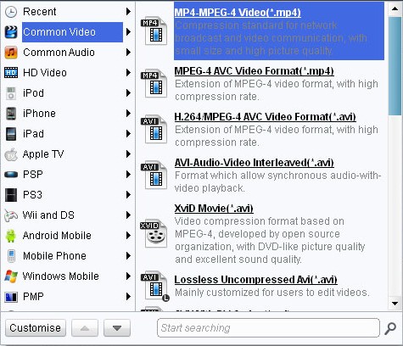
Task: Expand the PS3 submenu arrow
Action: click(x=128, y=195)
